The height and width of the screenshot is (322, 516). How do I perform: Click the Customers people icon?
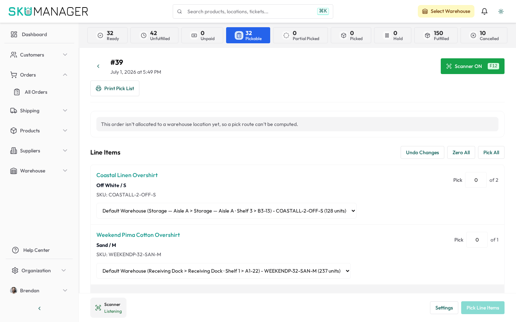click(x=14, y=55)
